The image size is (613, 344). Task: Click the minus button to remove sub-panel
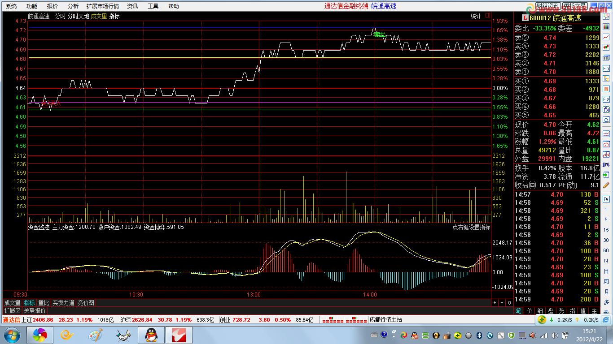coord(502,303)
